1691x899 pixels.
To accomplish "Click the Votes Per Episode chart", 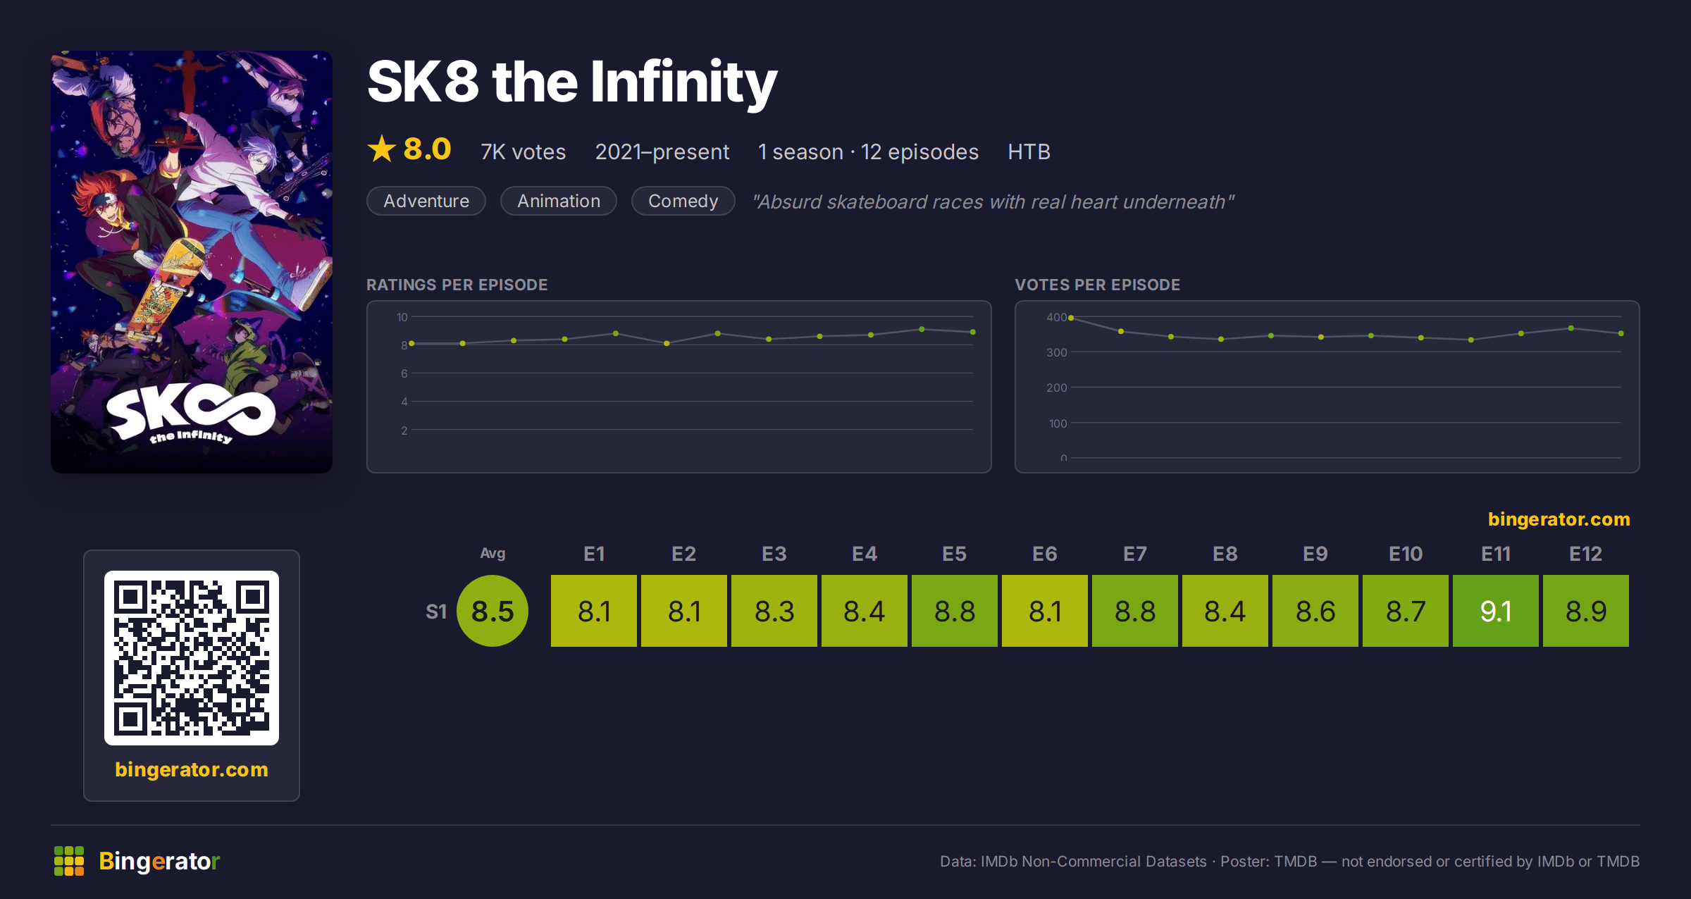I will (1327, 387).
